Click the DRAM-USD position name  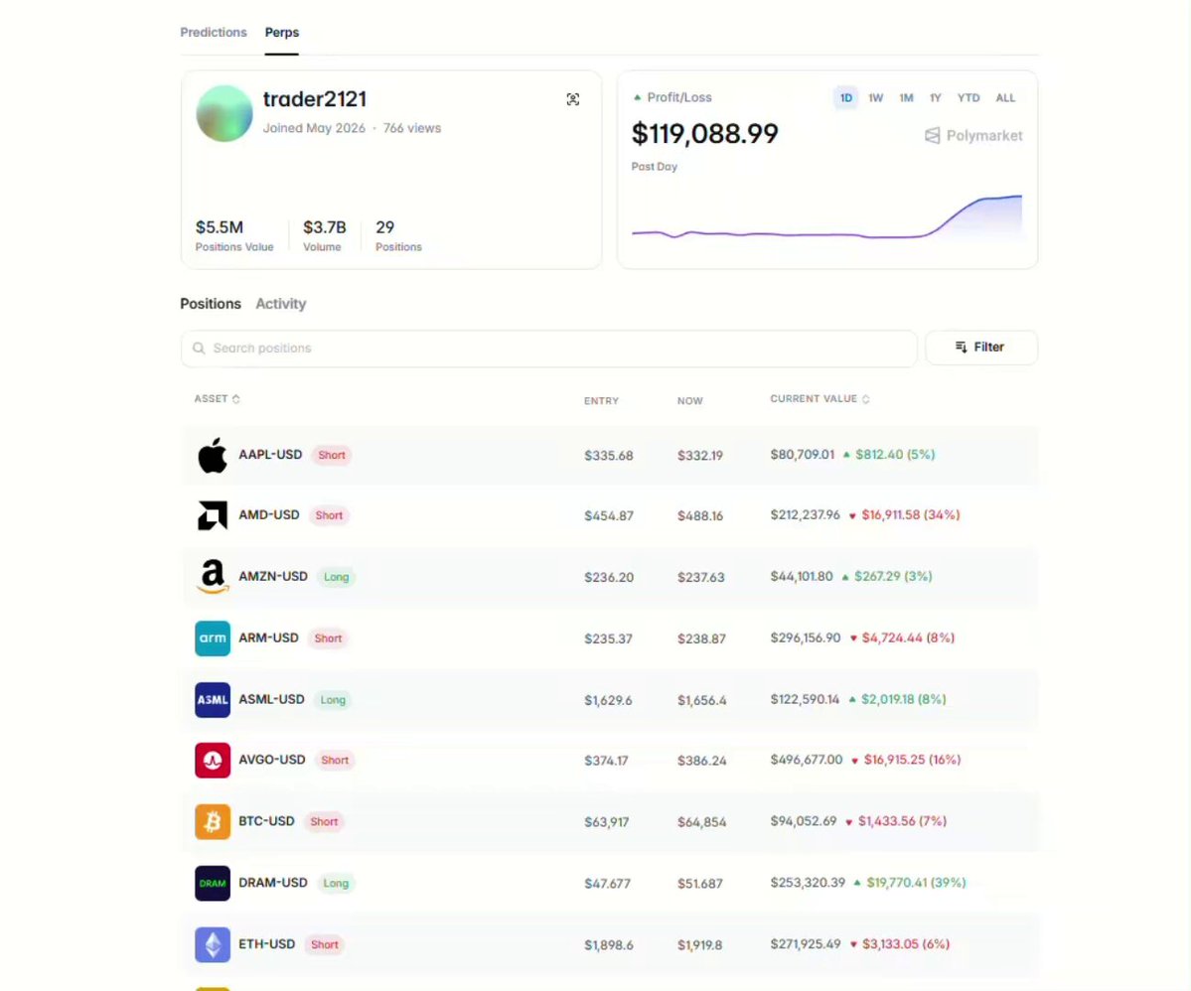pos(273,883)
